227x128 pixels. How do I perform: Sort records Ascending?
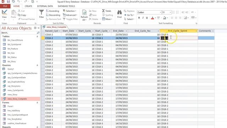(x=52, y=11)
